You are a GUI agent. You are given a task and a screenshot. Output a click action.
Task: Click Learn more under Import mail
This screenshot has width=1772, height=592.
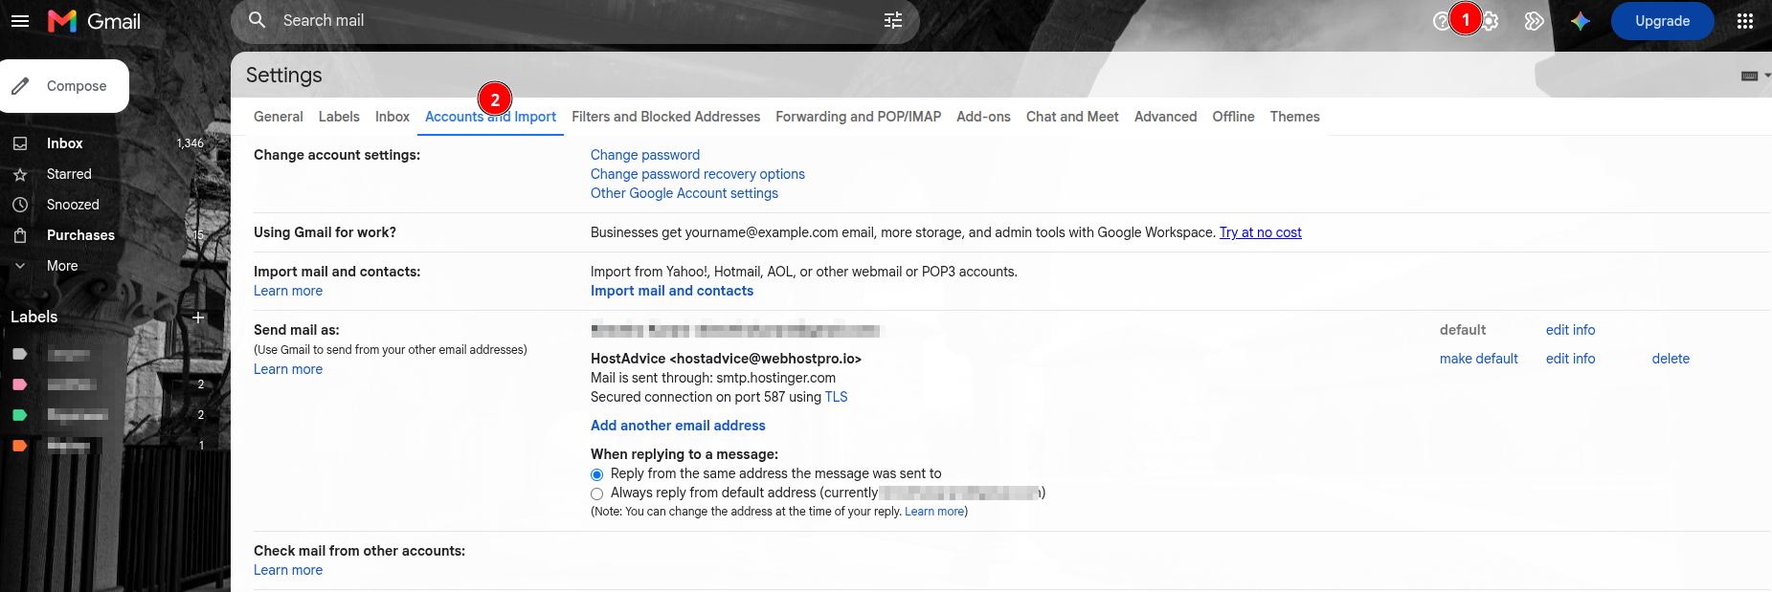pyautogui.click(x=288, y=291)
